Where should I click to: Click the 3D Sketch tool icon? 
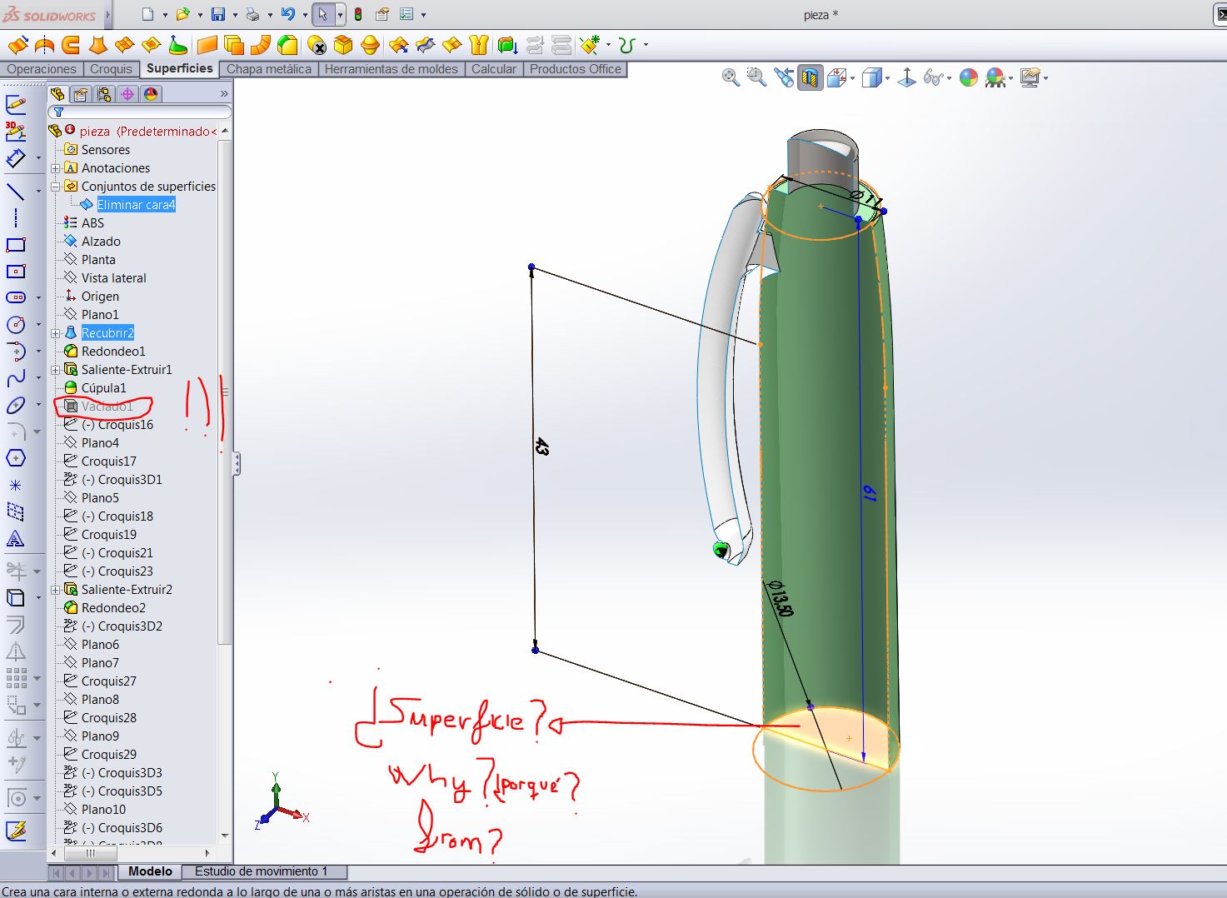[16, 131]
